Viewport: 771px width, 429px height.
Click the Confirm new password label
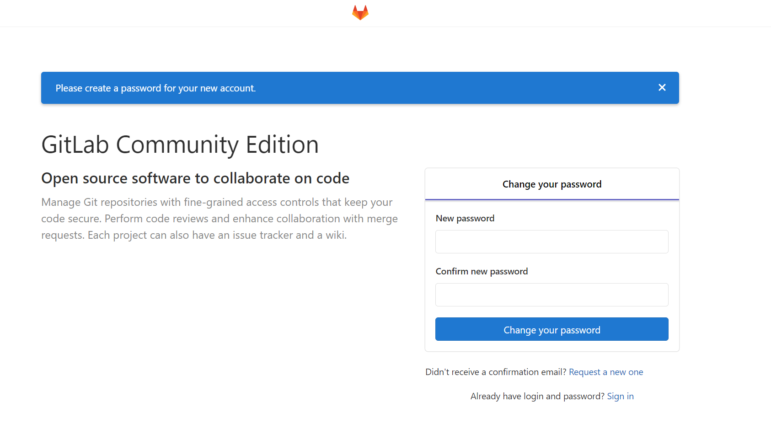pyautogui.click(x=481, y=271)
